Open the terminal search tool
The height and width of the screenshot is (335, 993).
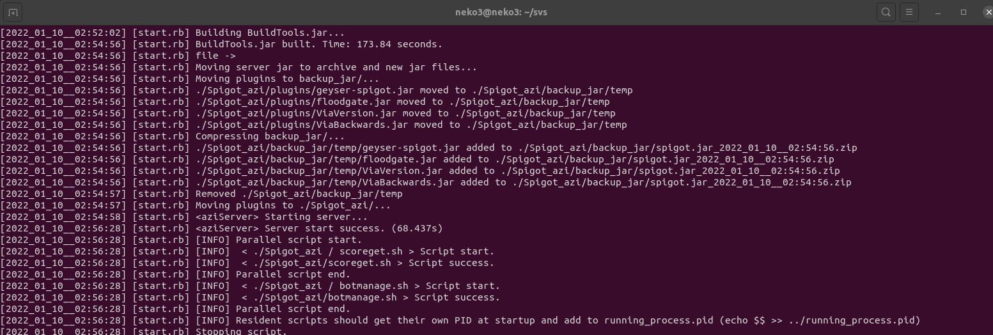point(886,12)
